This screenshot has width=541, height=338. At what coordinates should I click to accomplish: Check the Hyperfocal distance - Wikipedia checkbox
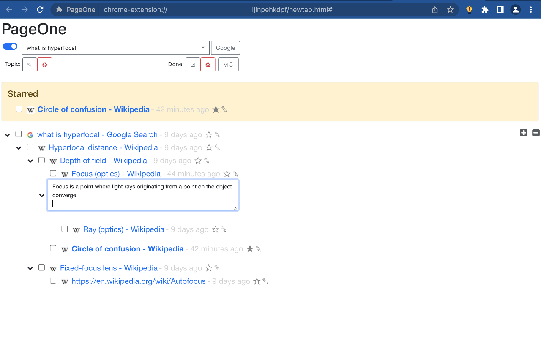click(x=30, y=147)
